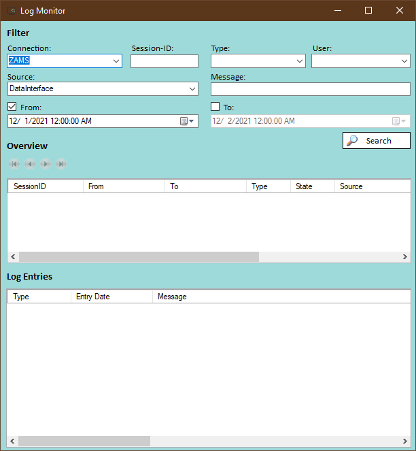Click the Log Monitor title bar icon

[12, 10]
